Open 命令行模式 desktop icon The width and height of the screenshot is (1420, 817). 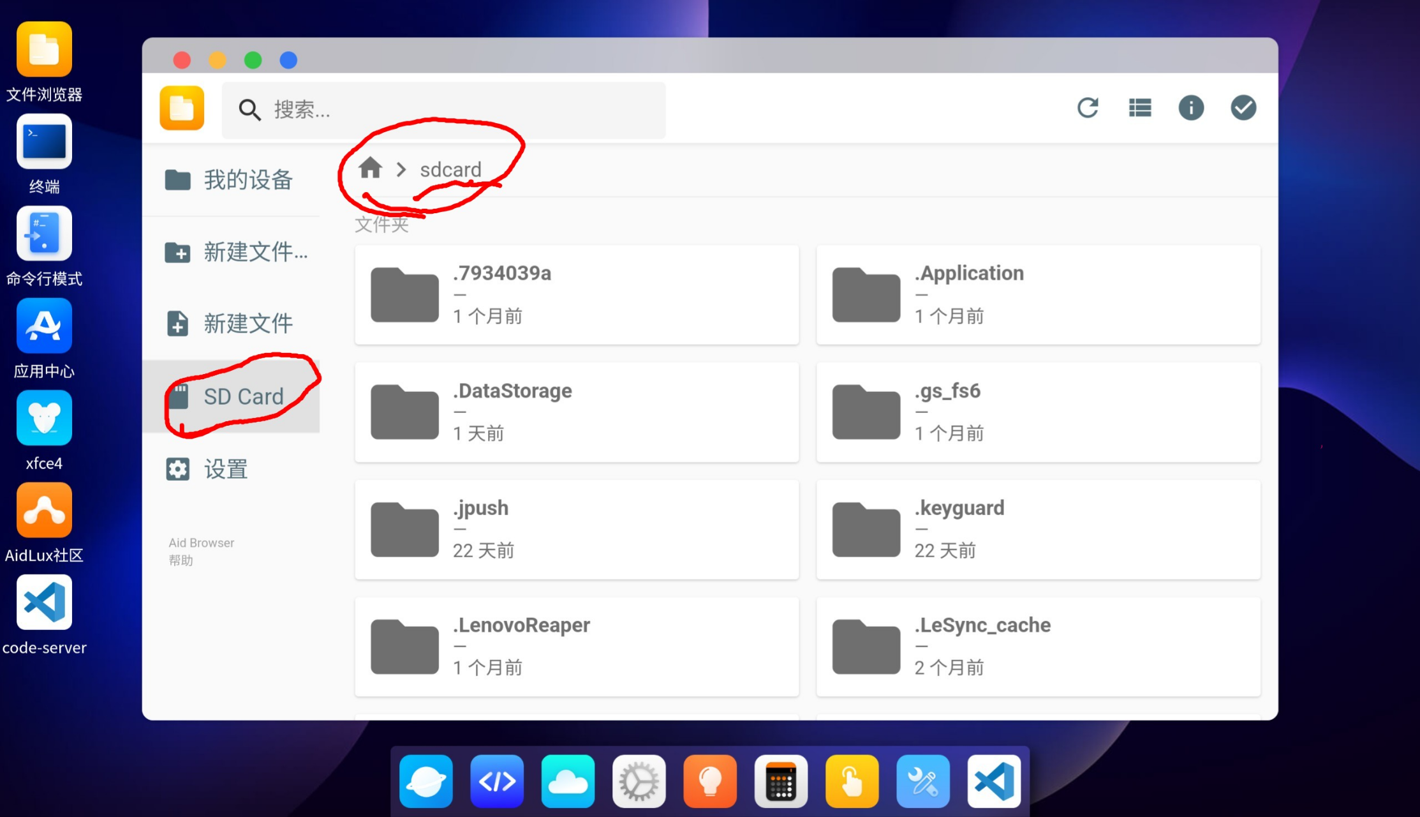[x=44, y=234]
